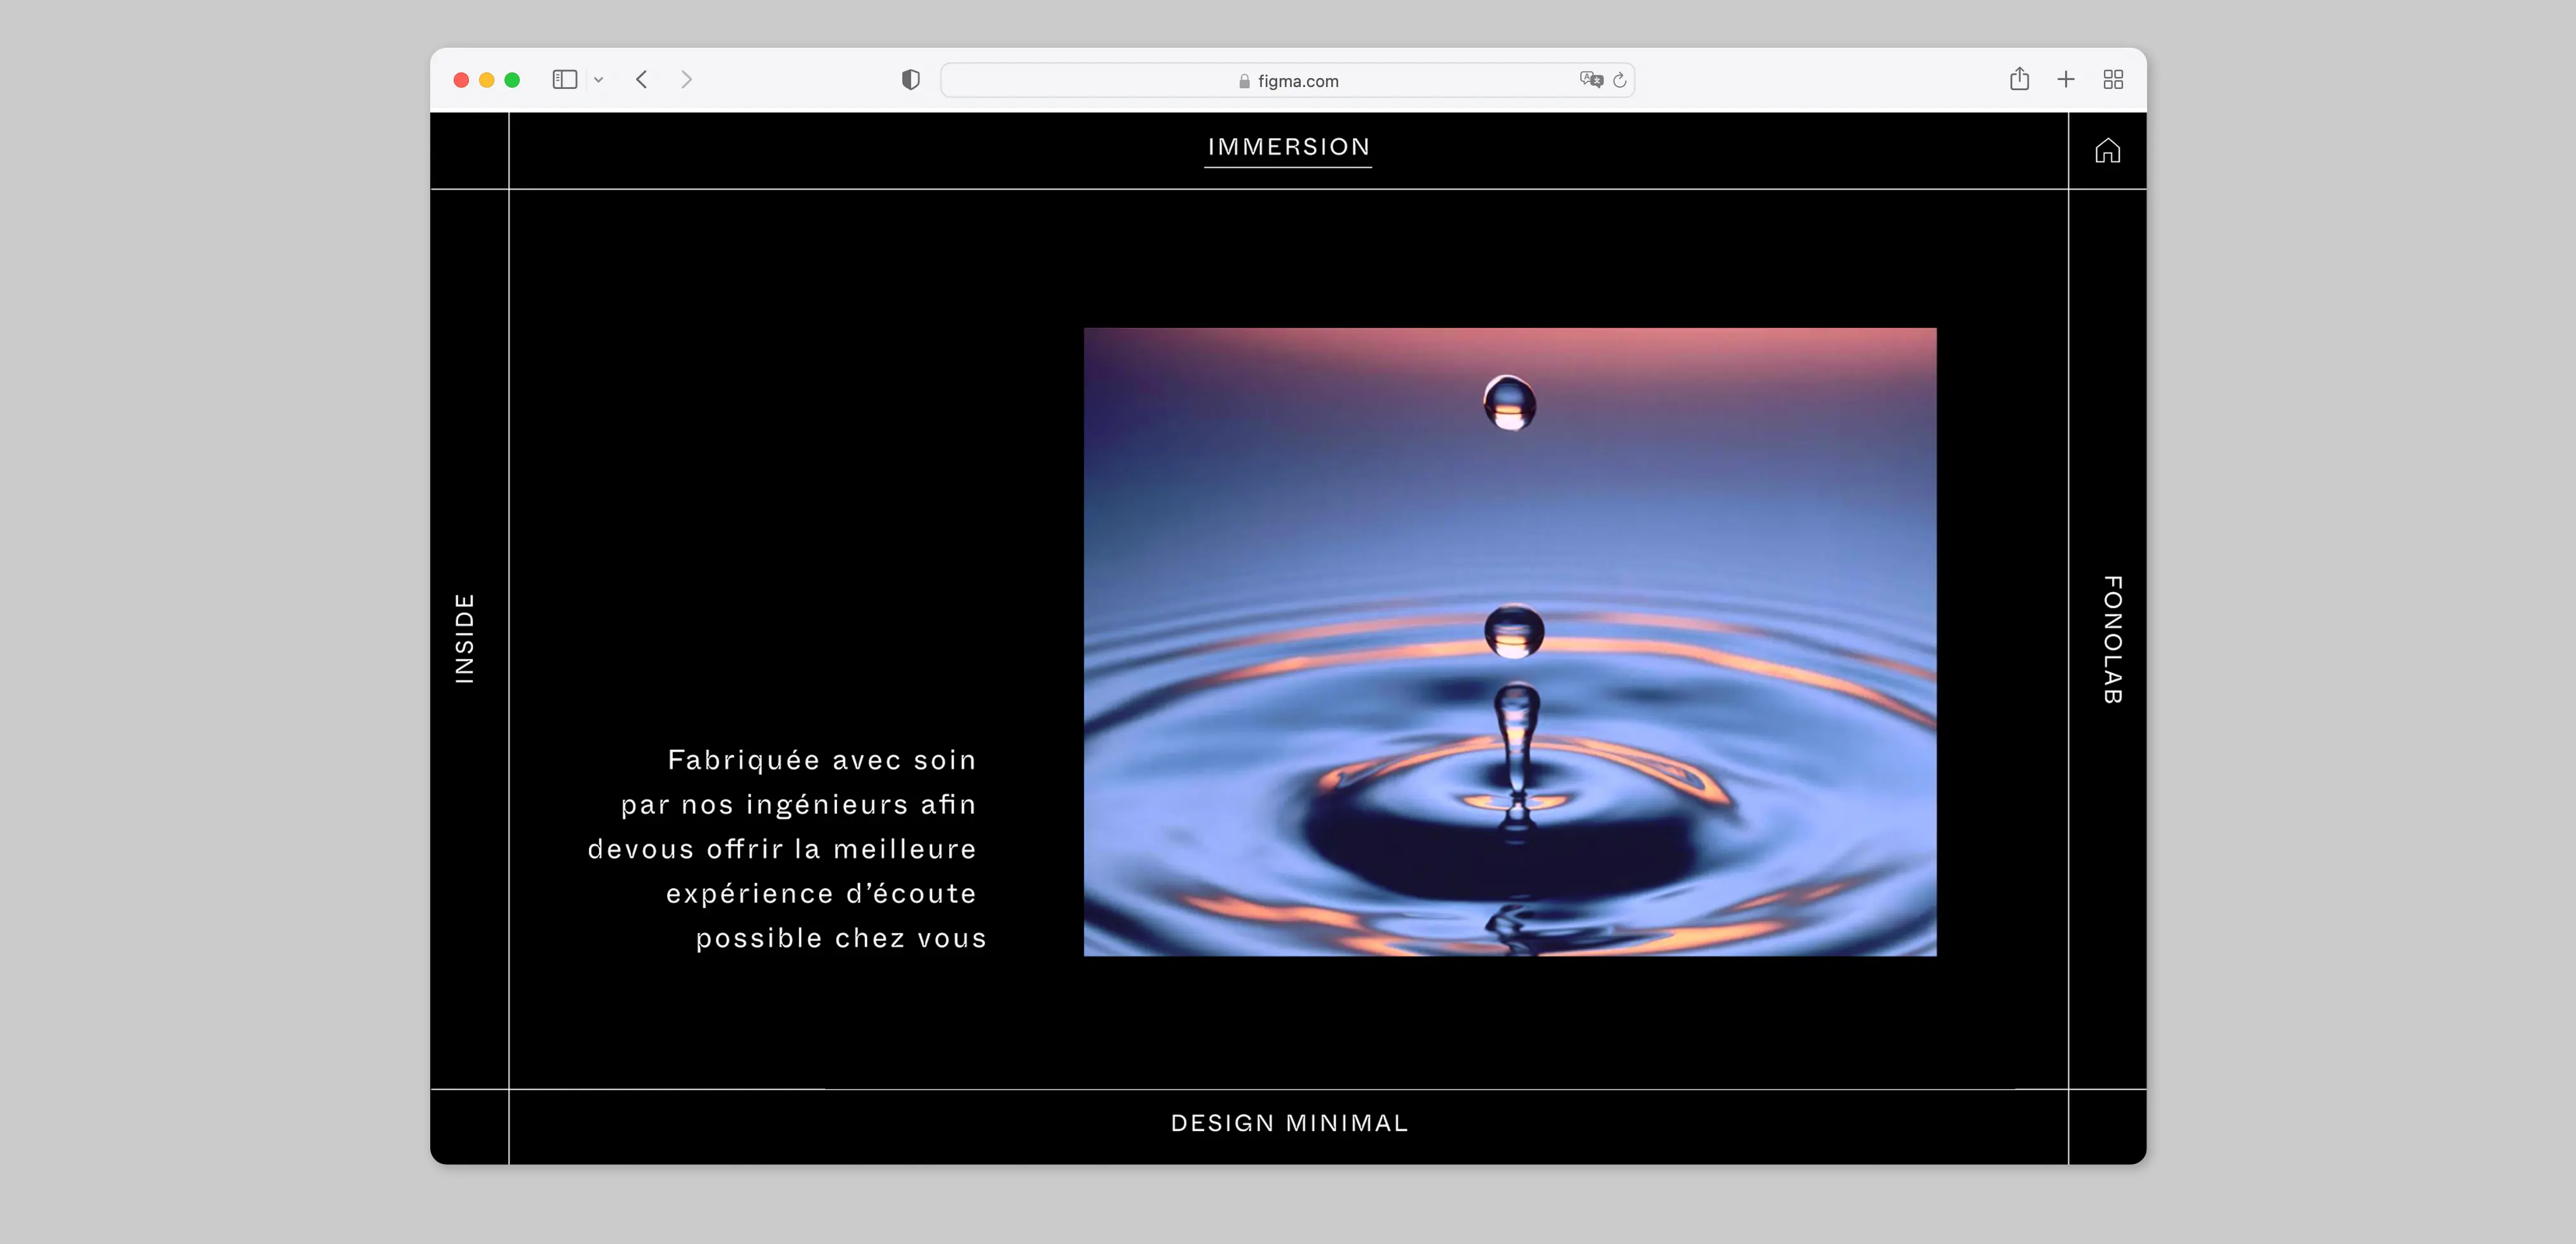Viewport: 2576px width, 1244px height.
Task: Click the figma.com address bar
Action: 1400,81
